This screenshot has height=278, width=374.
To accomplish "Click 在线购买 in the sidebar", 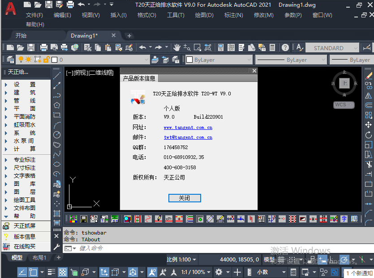I will (25, 246).
